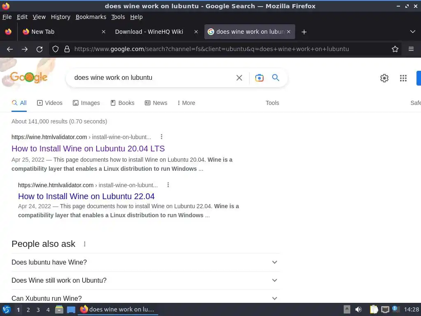Open People also ask options menu
Screen dimensions: 421x316
(x=85, y=244)
